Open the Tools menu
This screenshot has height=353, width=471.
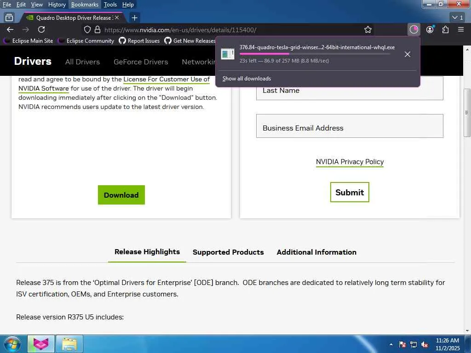pos(110,5)
